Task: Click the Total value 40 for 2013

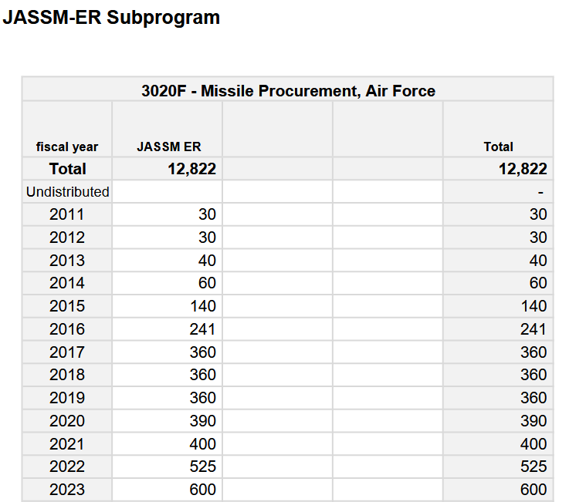Action: [538, 261]
